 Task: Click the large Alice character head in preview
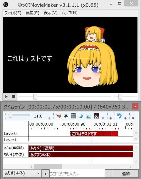[x=92, y=64]
